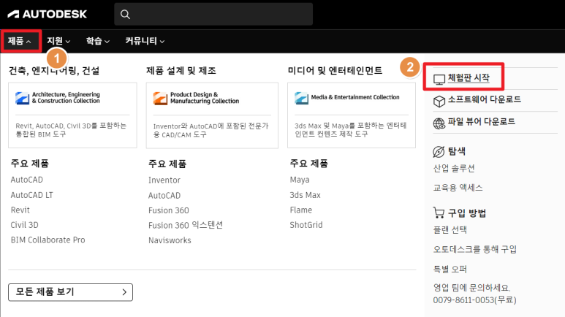Open the AutoCAD LT product link
The image size is (565, 317).
coord(31,195)
